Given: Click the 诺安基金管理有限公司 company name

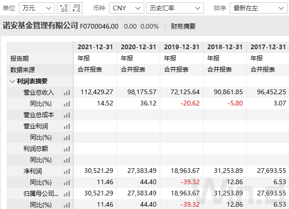Looking at the screenshot, I should pos(40,25).
